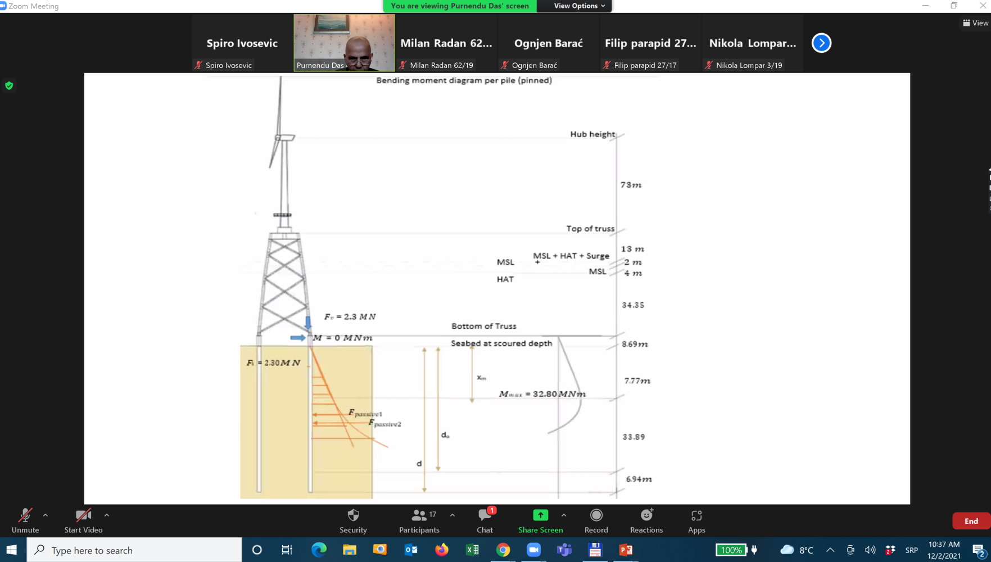Start recording with the Record button
This screenshot has height=562, width=991.
pos(596,520)
